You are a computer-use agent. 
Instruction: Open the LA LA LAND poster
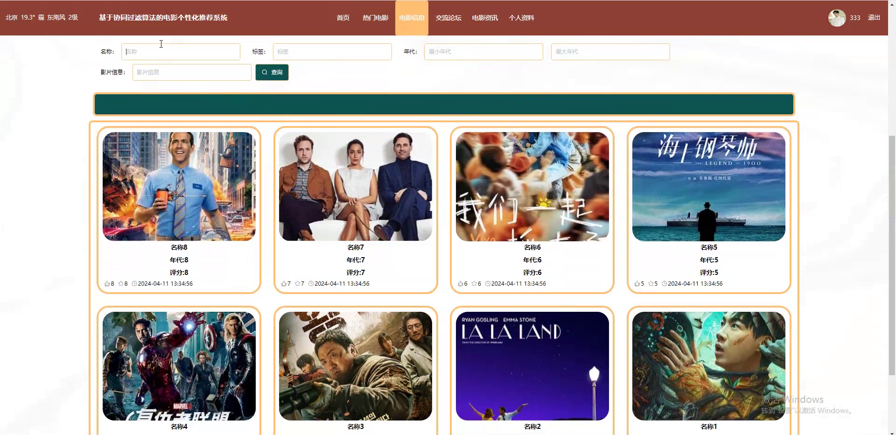pos(532,366)
